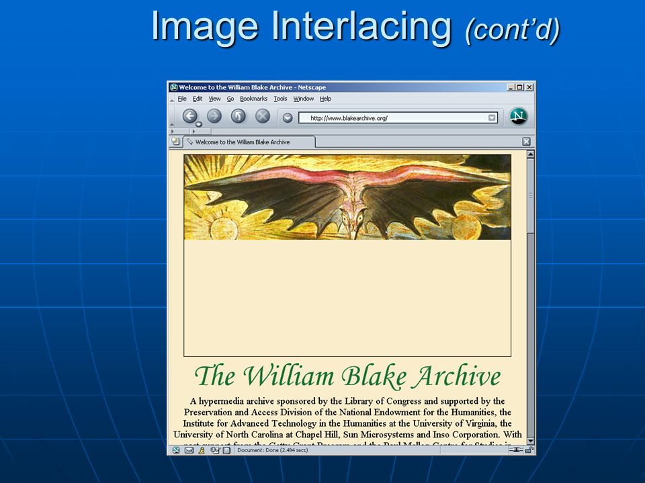Screen dimensions: 645x483
Task: Open the Bookmarks menu
Action: coord(253,99)
